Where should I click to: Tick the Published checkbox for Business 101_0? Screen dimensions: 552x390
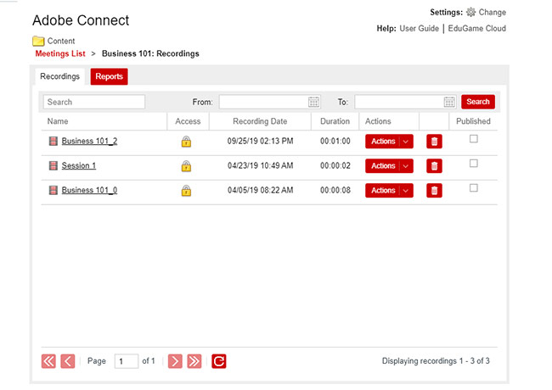(474, 188)
